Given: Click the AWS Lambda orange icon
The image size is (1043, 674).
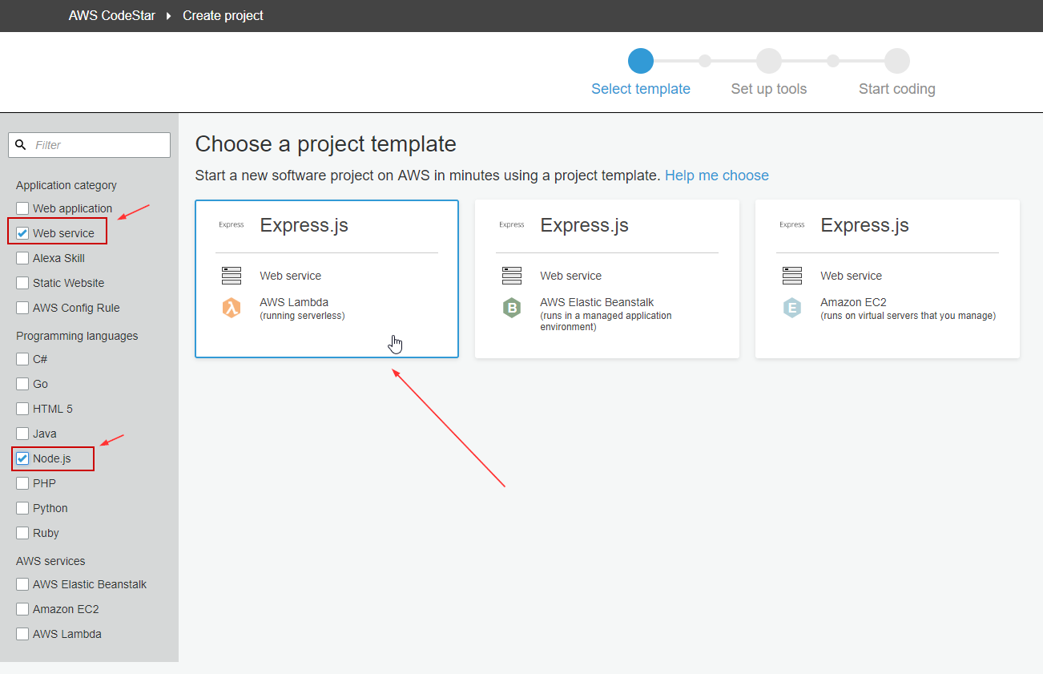Looking at the screenshot, I should point(232,308).
